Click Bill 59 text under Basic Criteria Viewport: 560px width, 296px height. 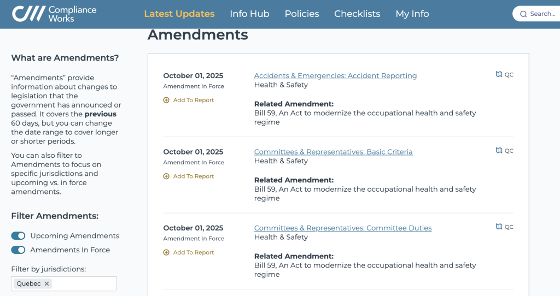tap(365, 194)
